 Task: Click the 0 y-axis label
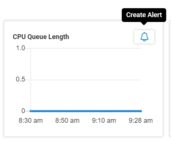pos(23,111)
